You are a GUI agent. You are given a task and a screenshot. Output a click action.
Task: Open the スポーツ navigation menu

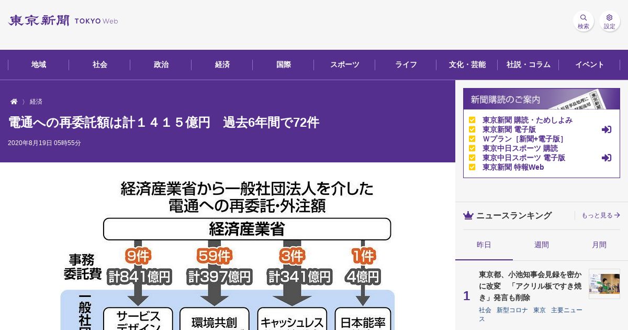pyautogui.click(x=345, y=65)
